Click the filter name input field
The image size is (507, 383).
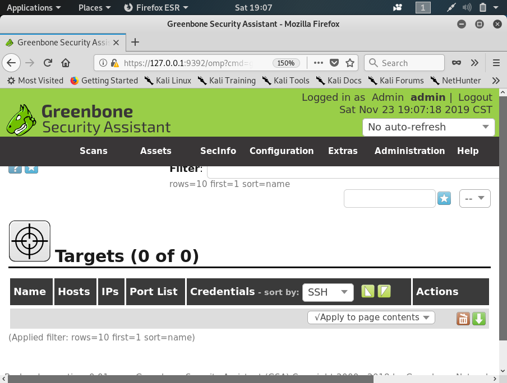point(390,198)
